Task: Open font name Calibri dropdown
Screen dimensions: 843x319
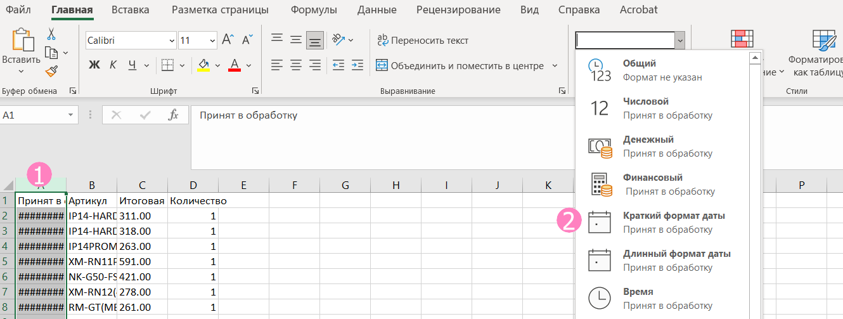Action: (172, 41)
